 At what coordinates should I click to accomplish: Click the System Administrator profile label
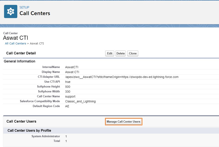coord(46,136)
